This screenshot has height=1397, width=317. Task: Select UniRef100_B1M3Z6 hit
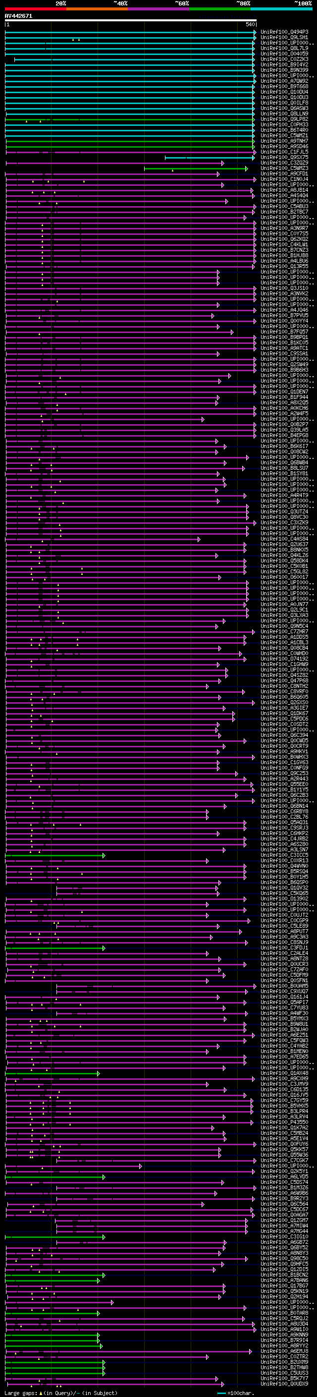click(x=284, y=1188)
